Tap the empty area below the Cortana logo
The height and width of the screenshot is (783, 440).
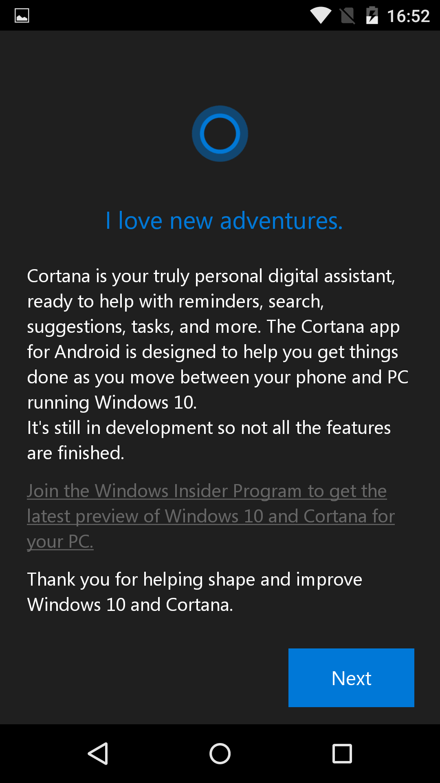click(x=220, y=184)
